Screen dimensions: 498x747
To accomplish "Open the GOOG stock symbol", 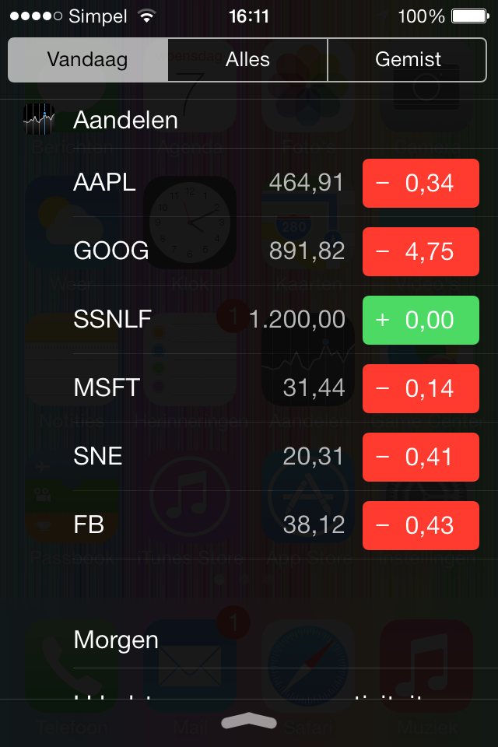I will (111, 251).
